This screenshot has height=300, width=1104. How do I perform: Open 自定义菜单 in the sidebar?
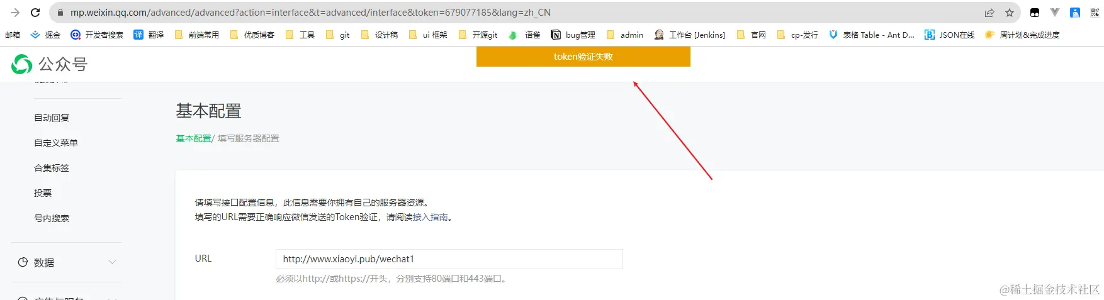coord(56,143)
